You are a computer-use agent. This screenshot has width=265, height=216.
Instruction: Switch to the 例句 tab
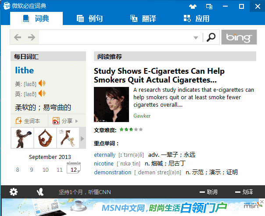click(90, 18)
